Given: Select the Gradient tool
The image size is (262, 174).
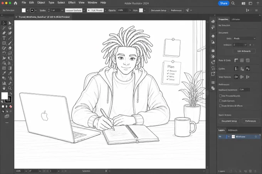Looking at the screenshot, I should [10, 68].
